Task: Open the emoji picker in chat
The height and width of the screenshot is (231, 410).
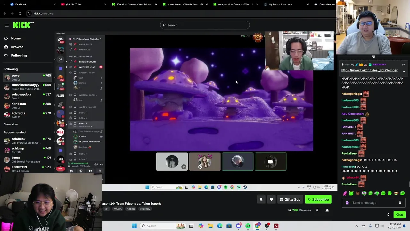Action: [400, 203]
